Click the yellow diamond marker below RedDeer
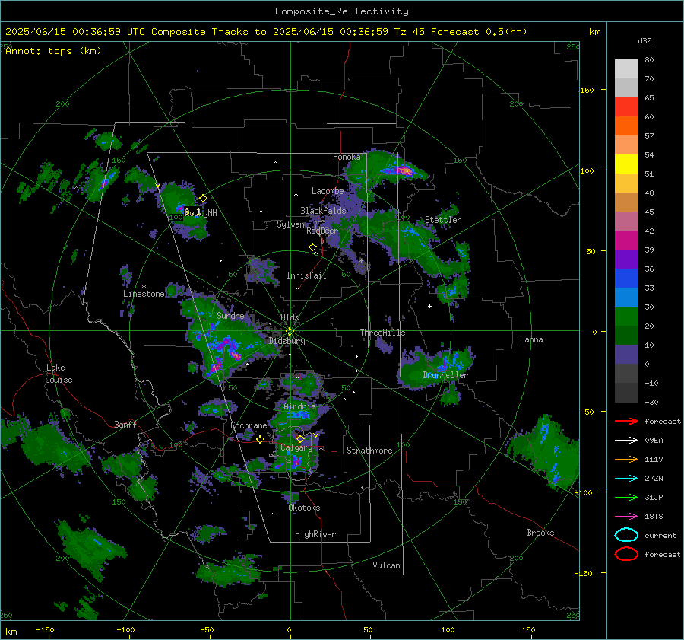Screen dimensions: 684x640 pos(312,247)
